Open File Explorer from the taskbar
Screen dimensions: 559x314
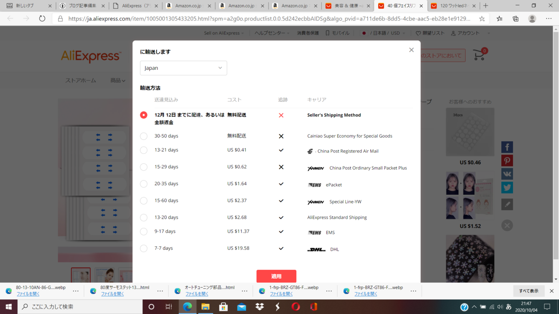coord(205,307)
